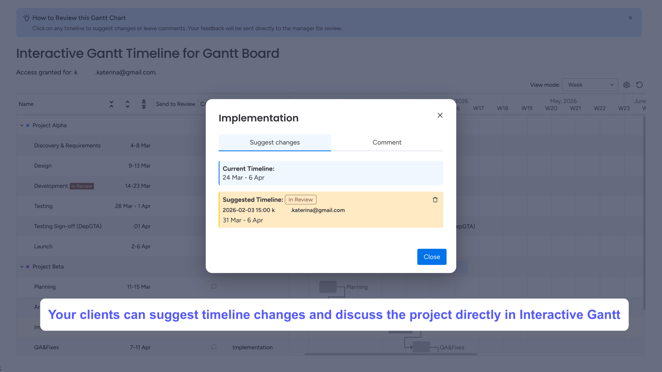Screen dimensions: 662x372
Task: Close the Implementation dialog via the X
Action: click(440, 115)
